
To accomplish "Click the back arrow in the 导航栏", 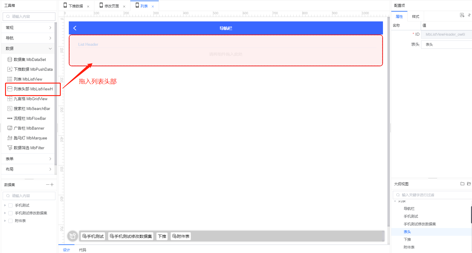I will click(x=75, y=28).
